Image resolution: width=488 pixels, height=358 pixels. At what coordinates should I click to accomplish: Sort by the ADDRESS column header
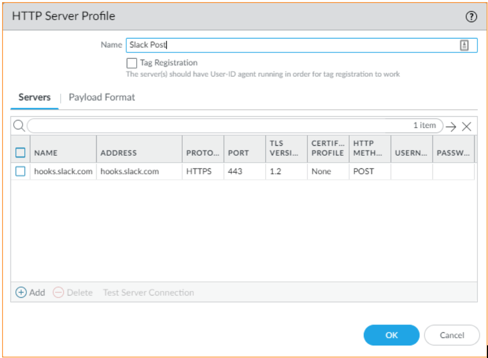point(139,149)
